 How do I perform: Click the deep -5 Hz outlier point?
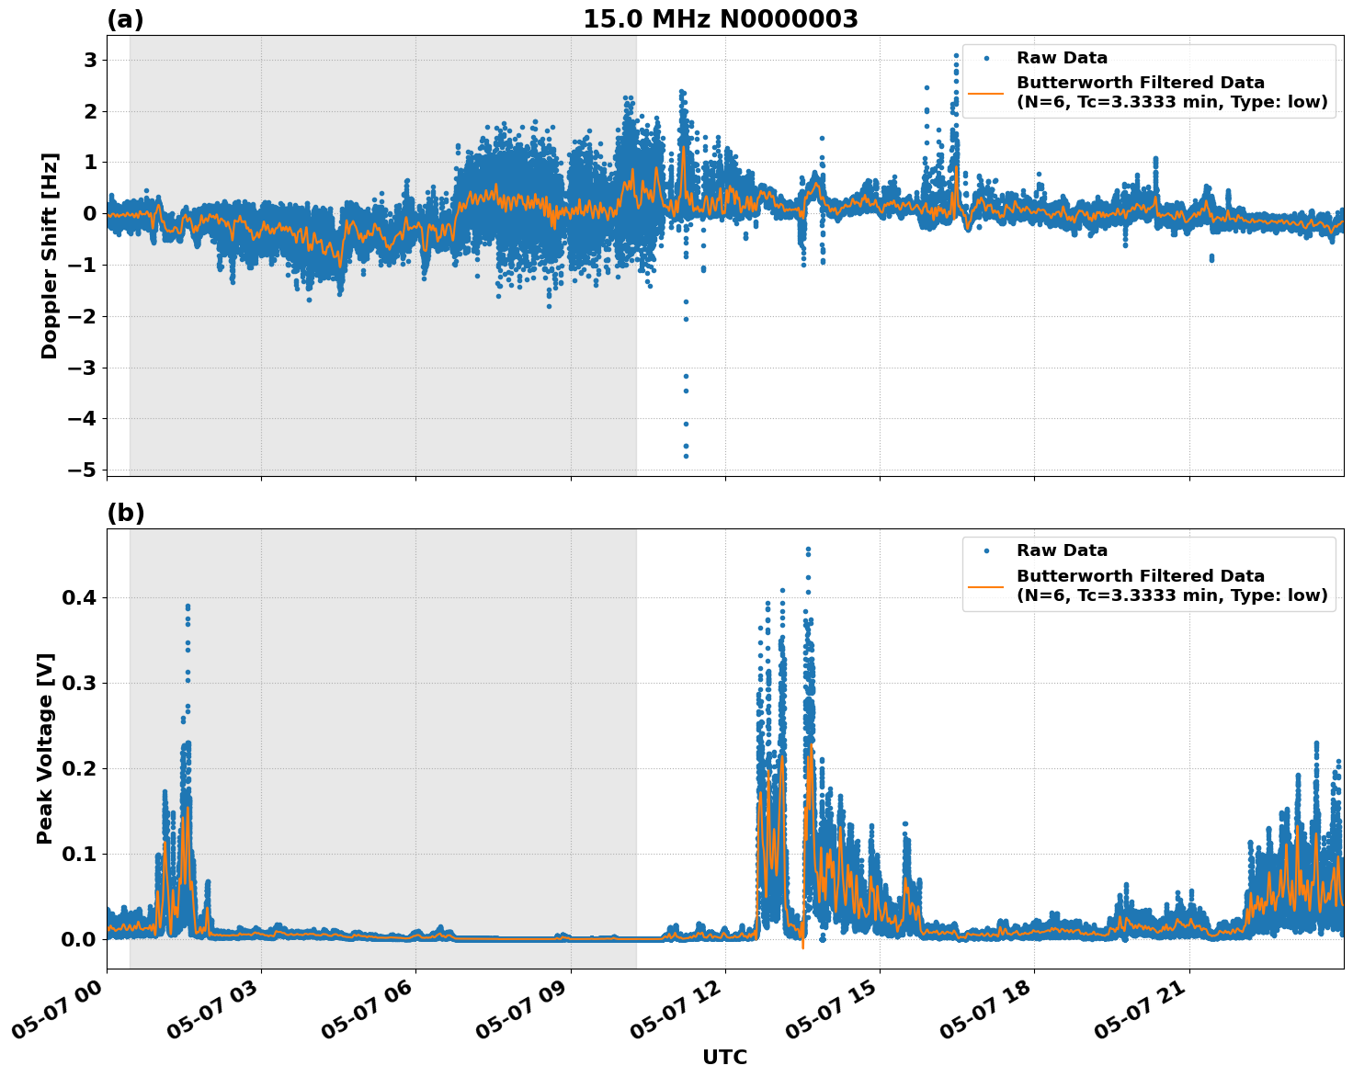coord(684,458)
